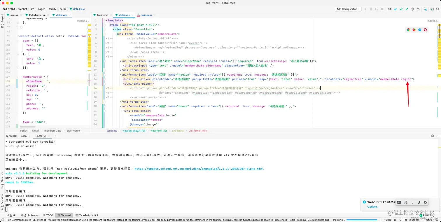Click the Git push arrow icon
This screenshot has width=441, height=222.
coord(407,9)
